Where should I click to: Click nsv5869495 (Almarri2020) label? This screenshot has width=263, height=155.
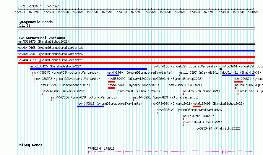[x=129, y=79]
